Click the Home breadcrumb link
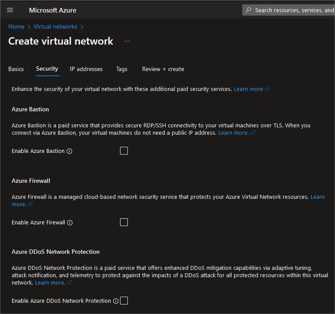The width and height of the screenshot is (335, 314). pos(16,26)
